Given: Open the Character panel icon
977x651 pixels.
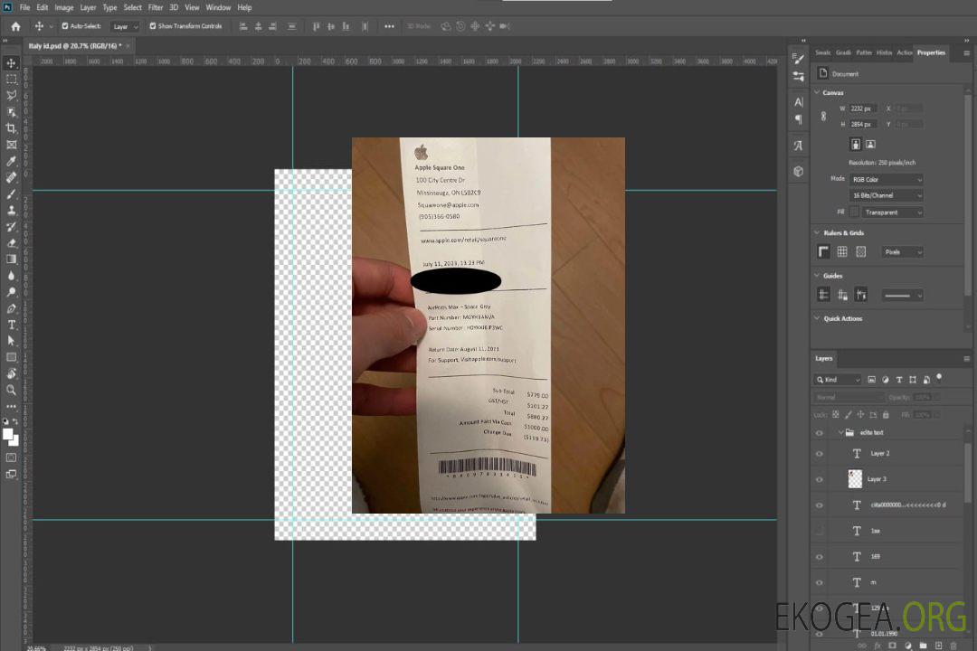Looking at the screenshot, I should pos(798,101).
